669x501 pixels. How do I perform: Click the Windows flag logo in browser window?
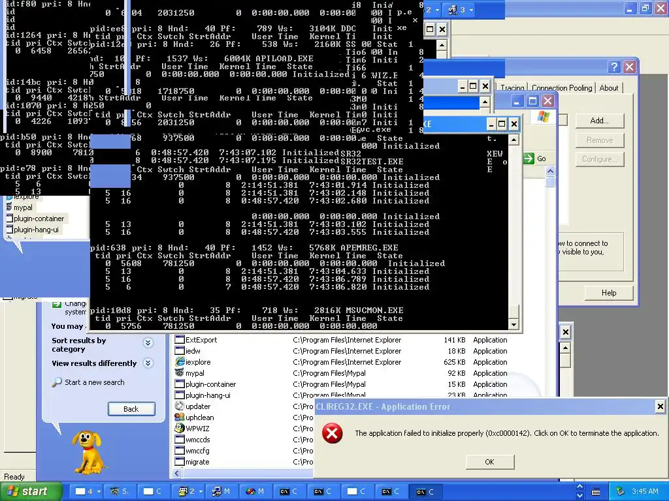tap(543, 116)
